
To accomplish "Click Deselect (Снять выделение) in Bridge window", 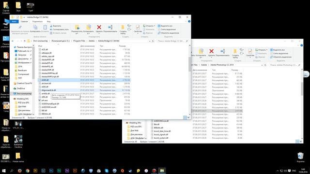I will (167, 29).
